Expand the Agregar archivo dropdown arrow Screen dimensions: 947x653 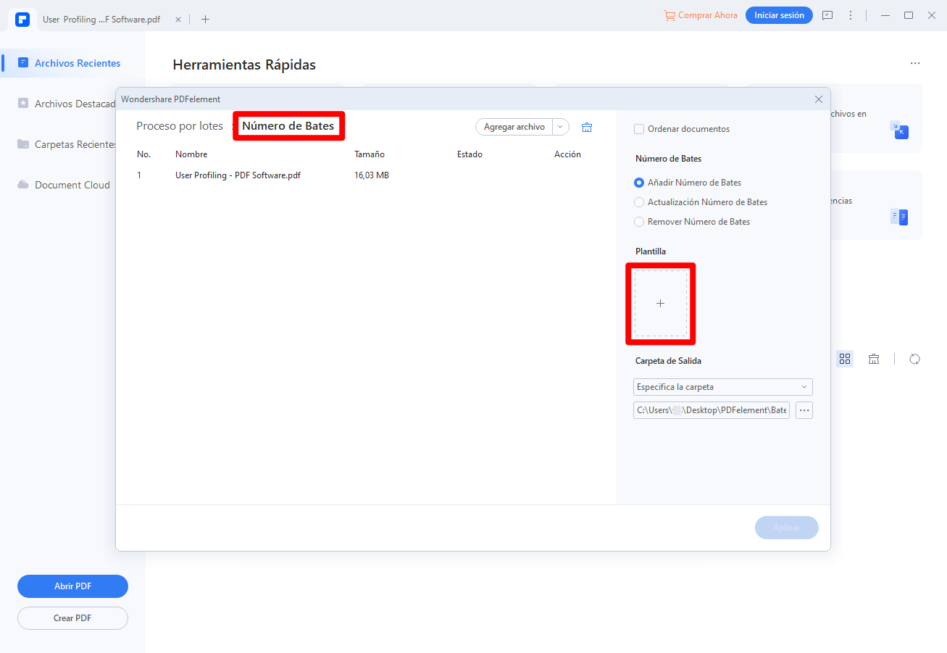560,127
